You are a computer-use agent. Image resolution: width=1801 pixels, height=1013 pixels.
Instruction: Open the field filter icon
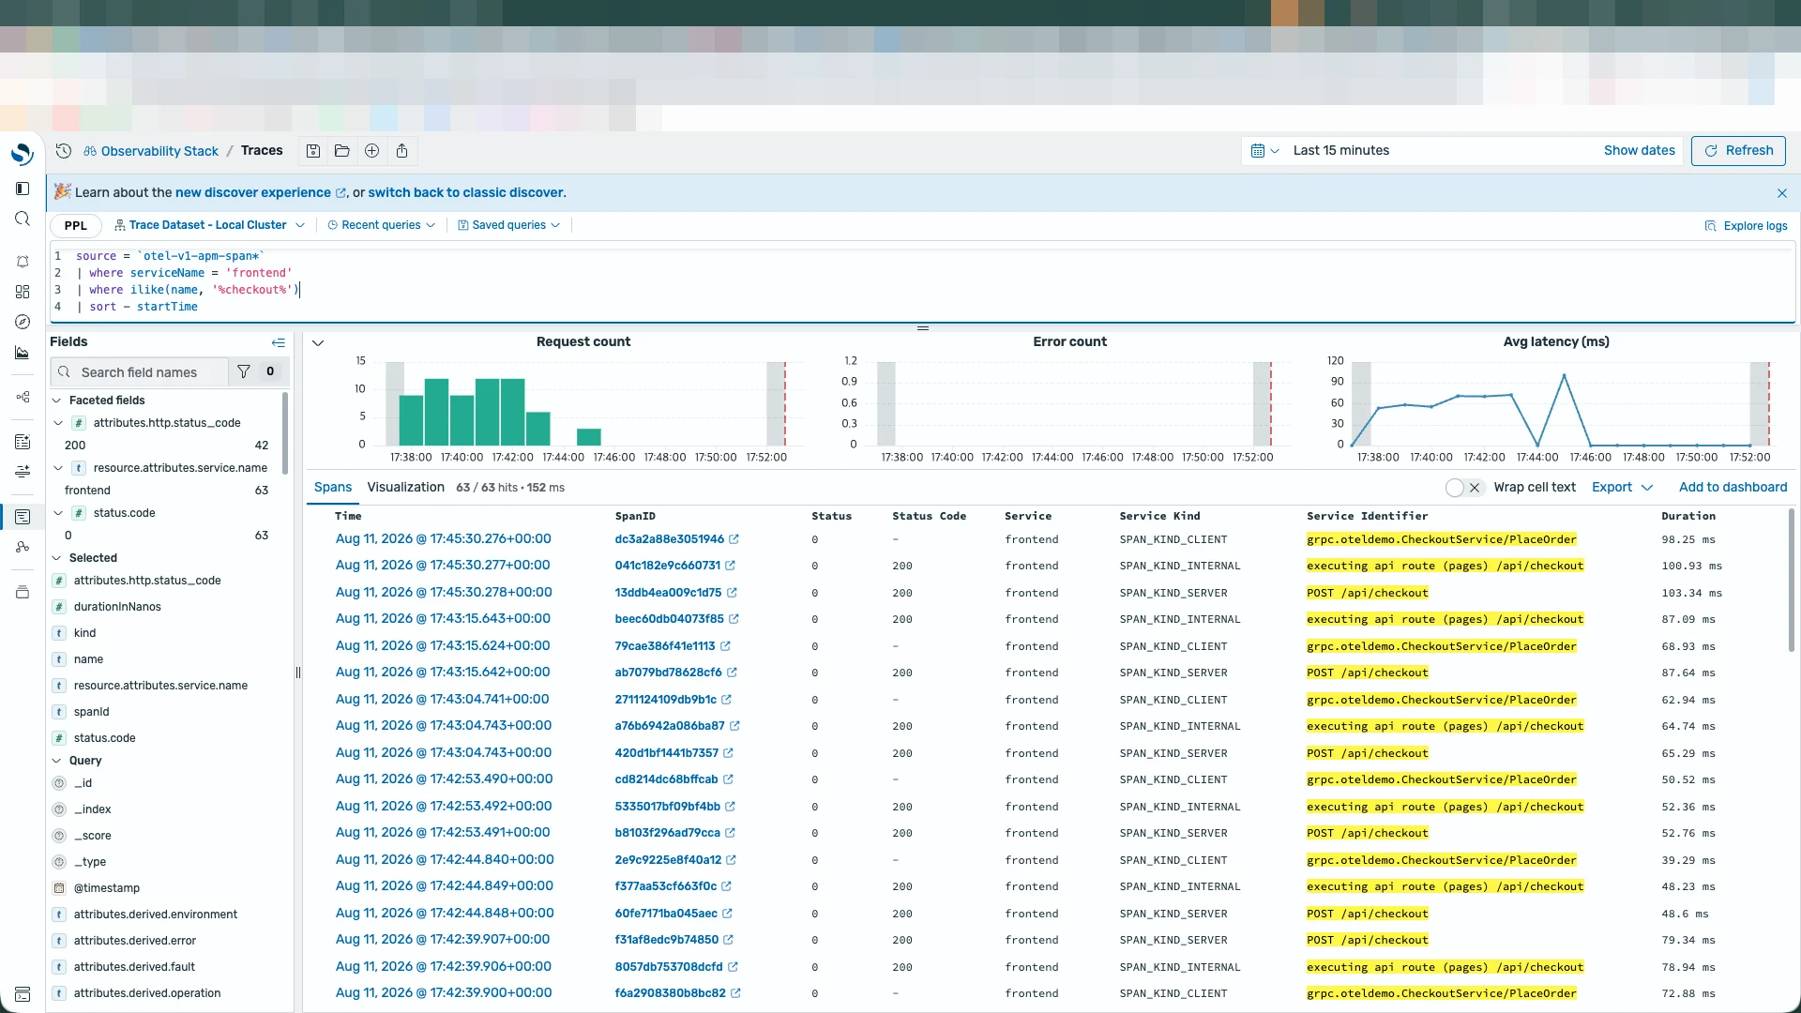pos(244,372)
